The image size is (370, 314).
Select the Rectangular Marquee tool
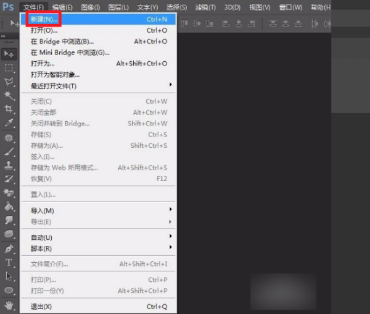(x=9, y=68)
